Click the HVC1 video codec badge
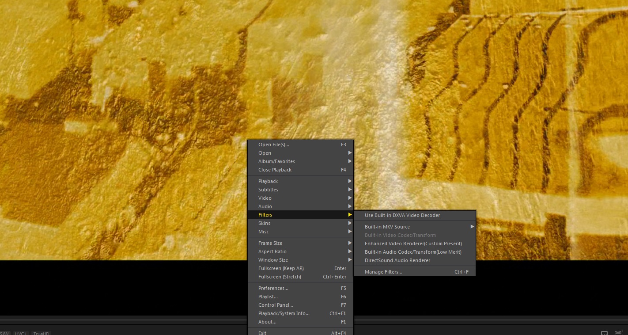Viewport: 628px width, 335px height. 21,333
